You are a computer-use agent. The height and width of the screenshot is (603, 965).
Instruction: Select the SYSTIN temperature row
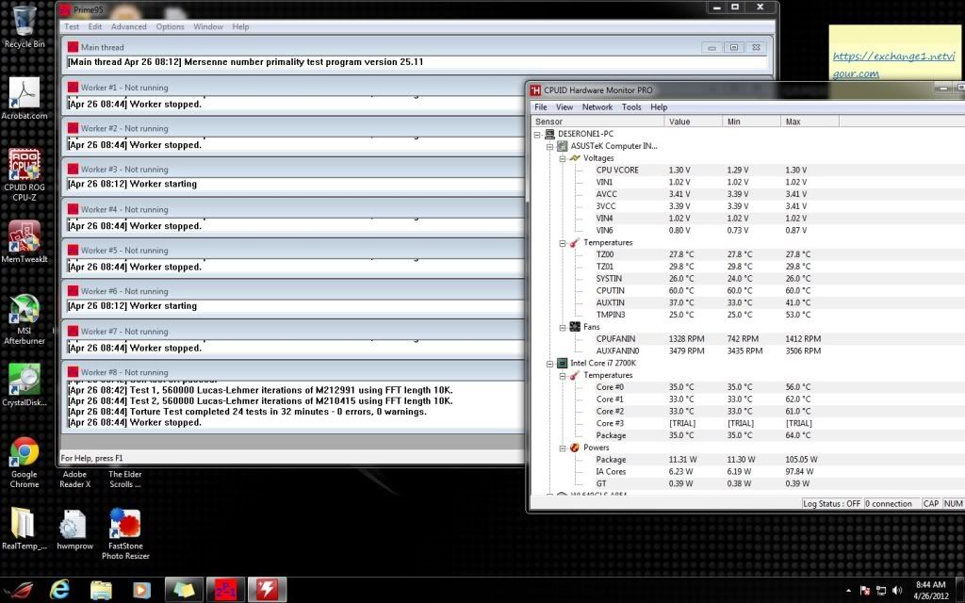click(747, 278)
